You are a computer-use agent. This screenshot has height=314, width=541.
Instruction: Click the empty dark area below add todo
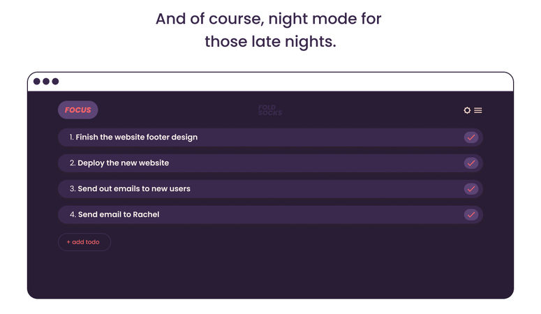pyautogui.click(x=270, y=274)
